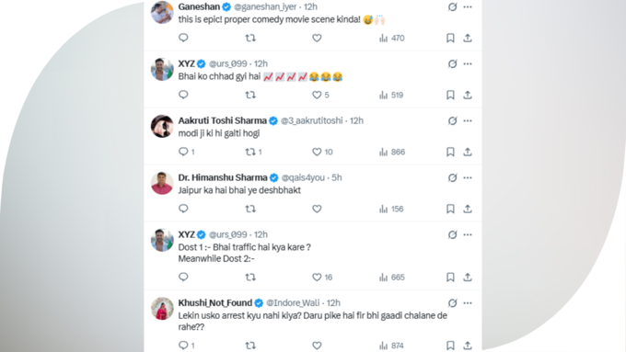Open more options menu on Khushi_Not_Found's tweet
This screenshot has height=352, width=626.
pyautogui.click(x=468, y=303)
